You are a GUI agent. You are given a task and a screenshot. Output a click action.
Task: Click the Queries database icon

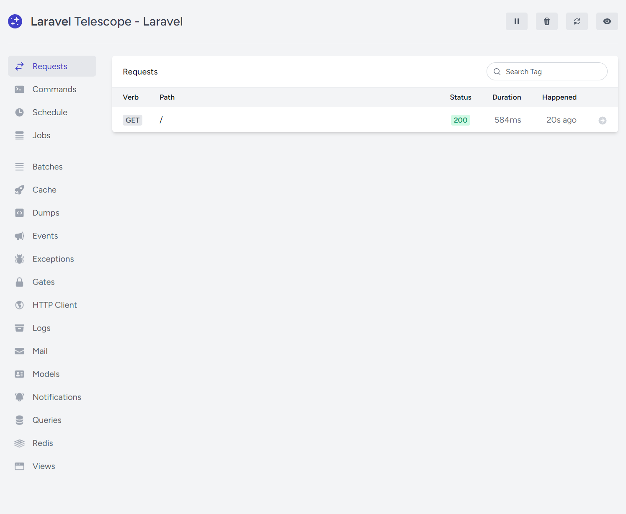pos(20,420)
